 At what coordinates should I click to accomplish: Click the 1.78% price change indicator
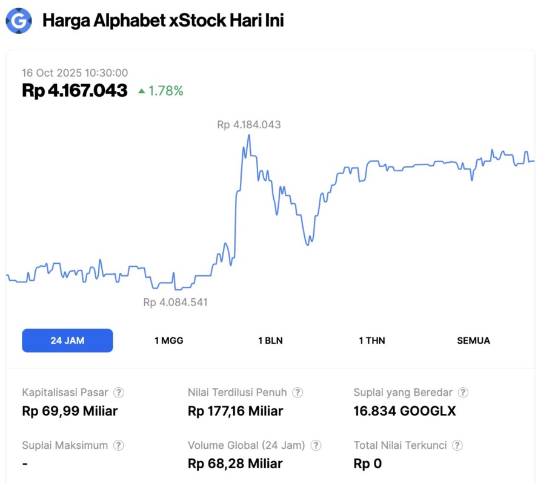coord(165,91)
